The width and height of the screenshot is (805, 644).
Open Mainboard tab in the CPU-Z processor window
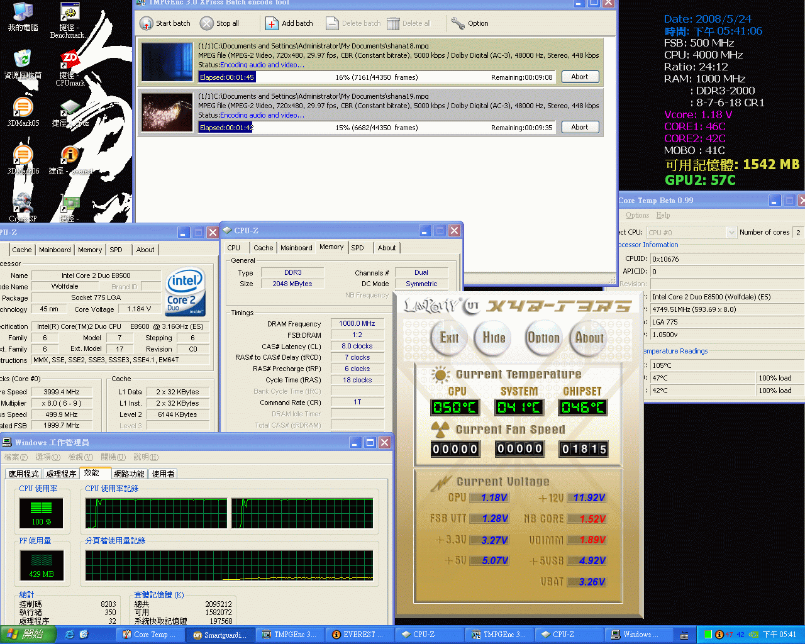click(55, 250)
